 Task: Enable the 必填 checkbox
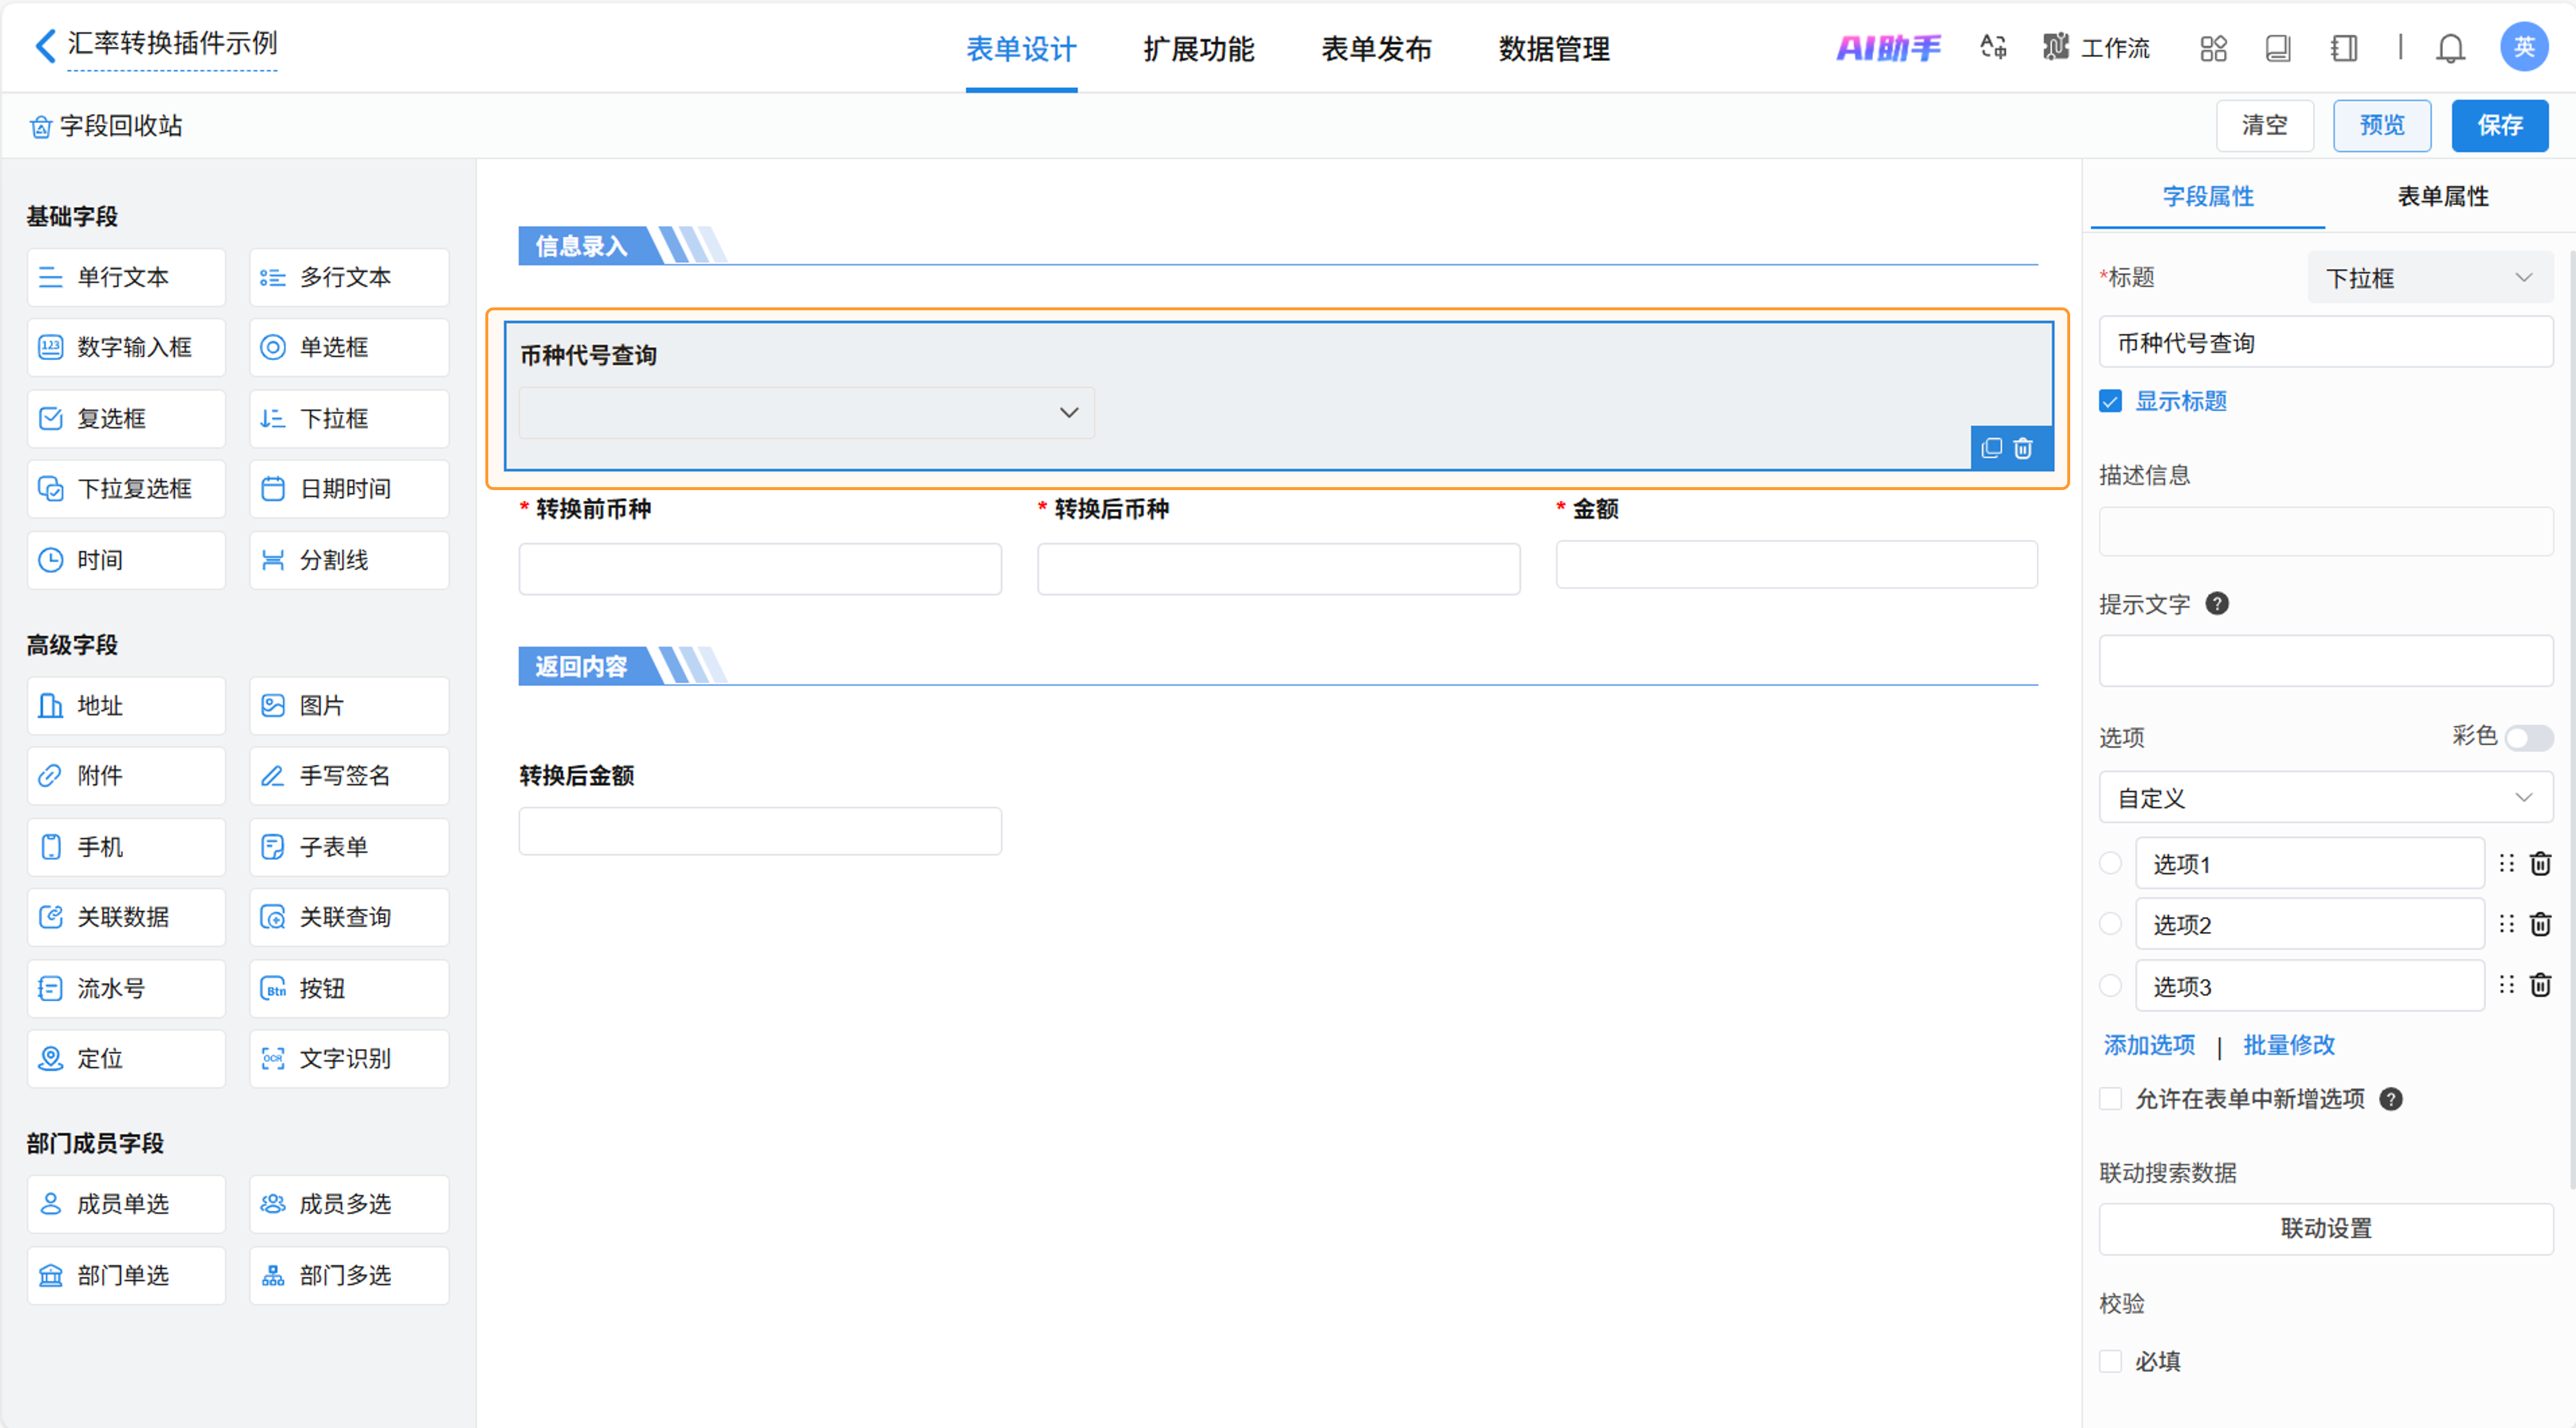pyautogui.click(x=2110, y=1361)
